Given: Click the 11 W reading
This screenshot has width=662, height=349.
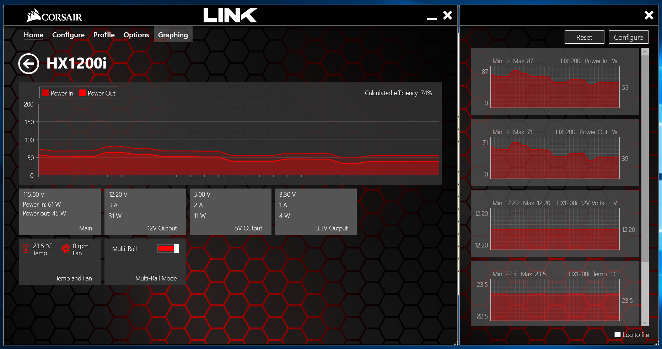Looking at the screenshot, I should click(200, 216).
